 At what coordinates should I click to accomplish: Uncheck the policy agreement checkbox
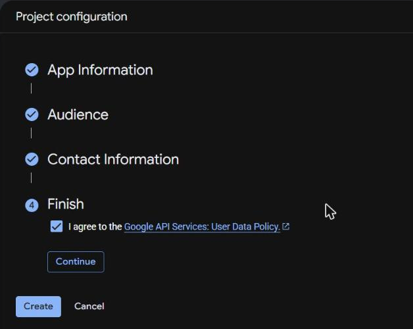point(57,226)
